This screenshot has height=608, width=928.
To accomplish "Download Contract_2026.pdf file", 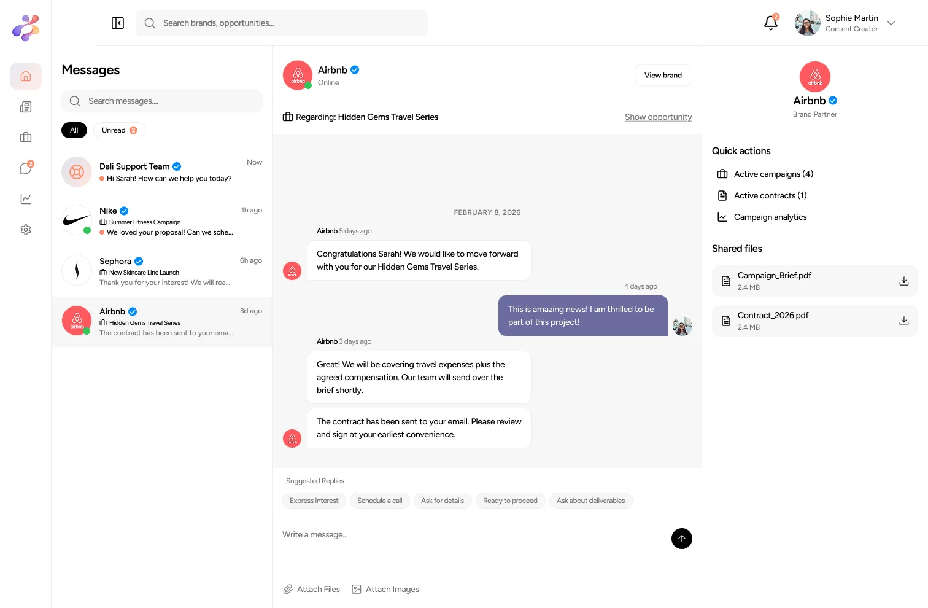I will 903,321.
